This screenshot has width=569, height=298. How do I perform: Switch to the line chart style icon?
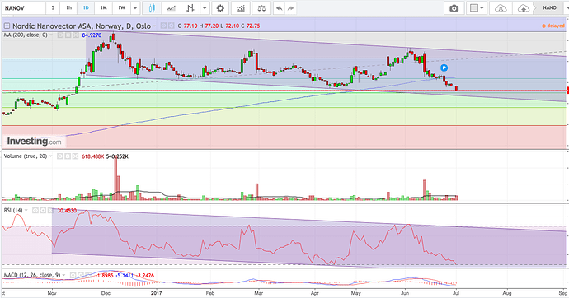172,8
